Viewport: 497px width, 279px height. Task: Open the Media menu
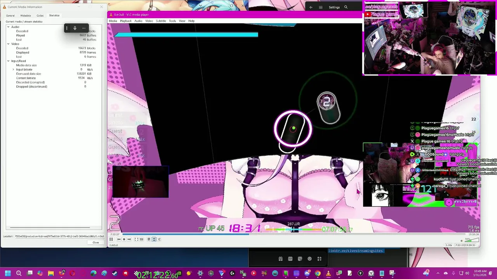(x=113, y=21)
